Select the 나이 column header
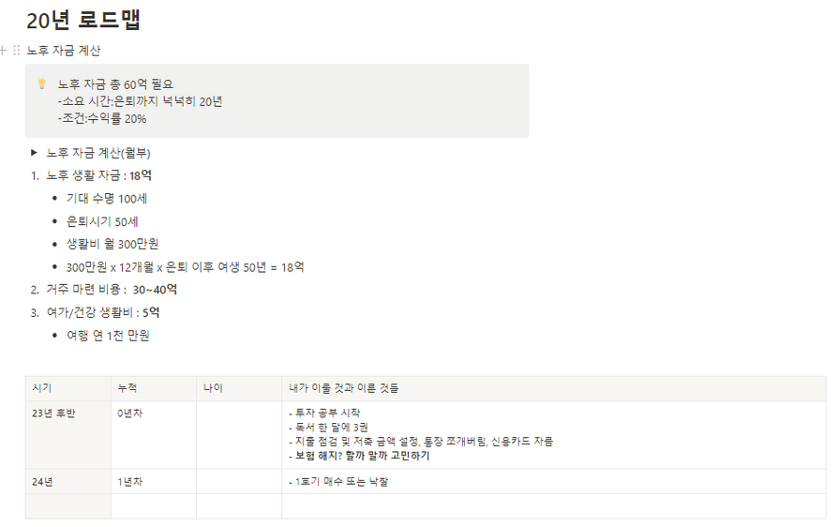Screen dimensions: 838x527 tap(239, 388)
